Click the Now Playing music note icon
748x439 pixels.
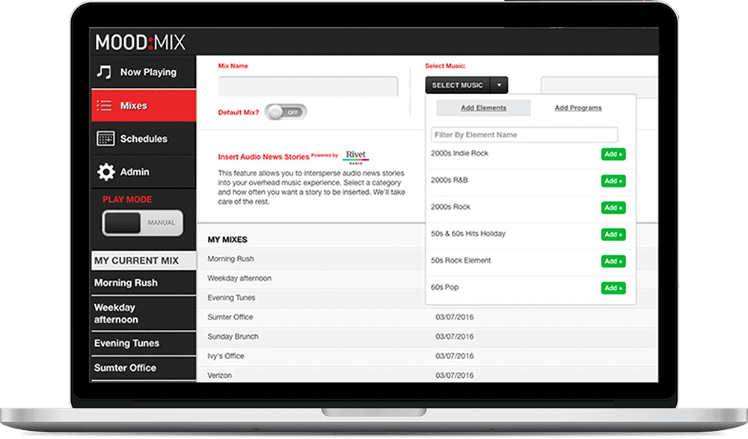coord(104,72)
